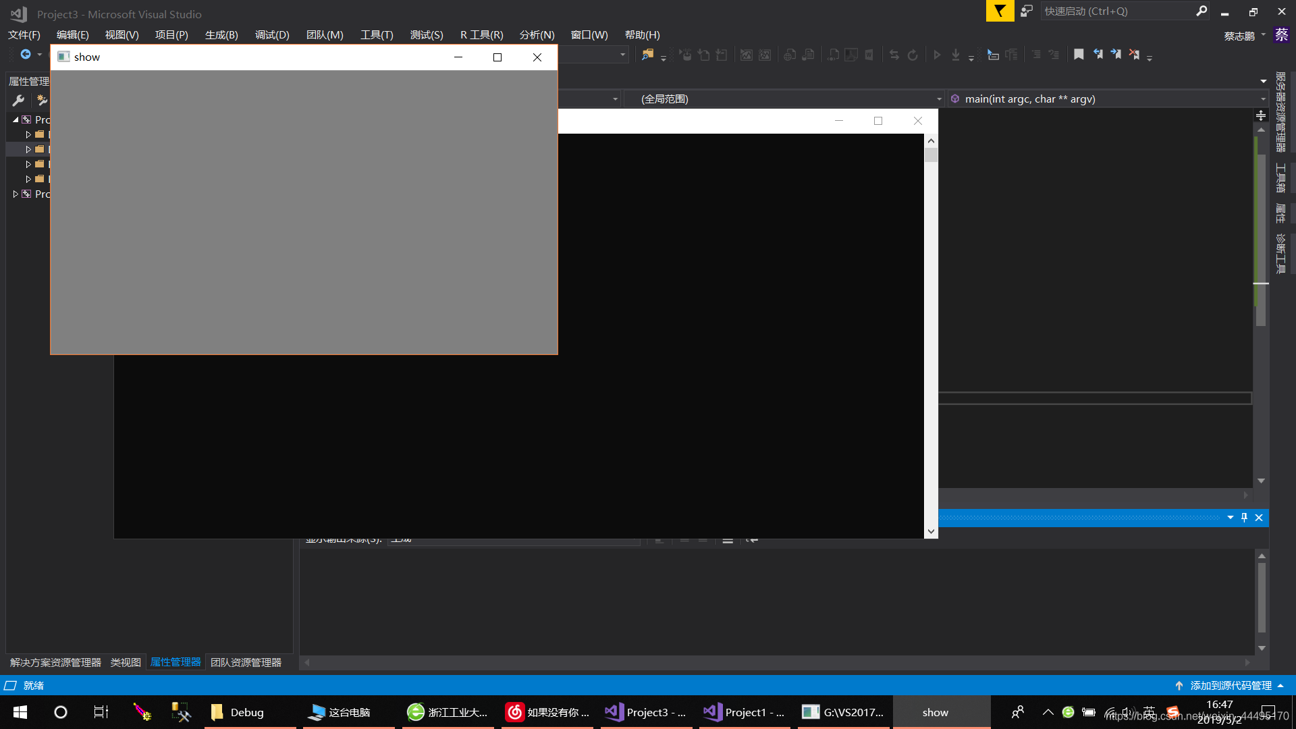Open the 蔡志鹏 account dropdown

1244,36
